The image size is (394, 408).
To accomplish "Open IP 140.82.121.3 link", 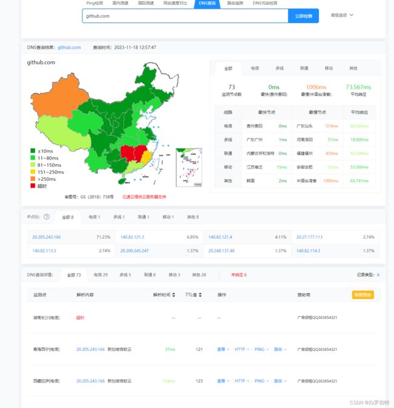I will pos(132,237).
